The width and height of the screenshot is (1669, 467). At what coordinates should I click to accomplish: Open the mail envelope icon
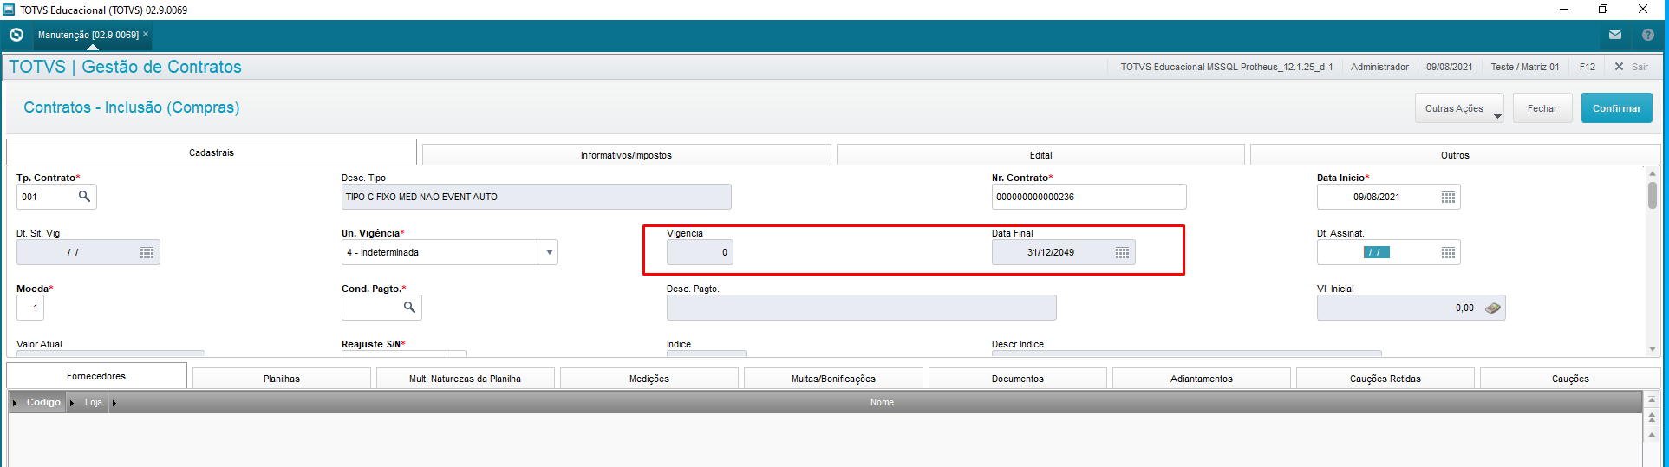pos(1614,36)
